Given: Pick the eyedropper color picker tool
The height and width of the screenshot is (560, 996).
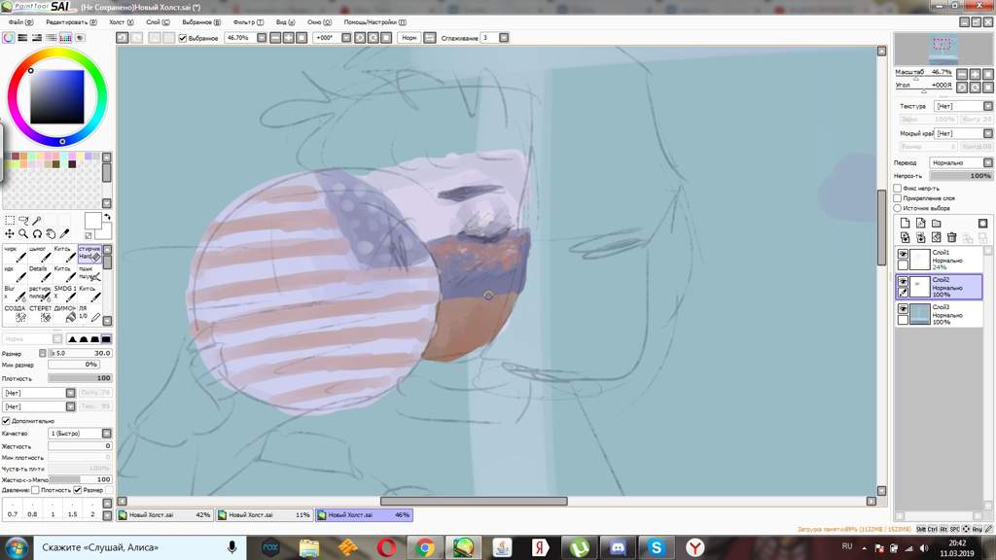Looking at the screenshot, I should pyautogui.click(x=65, y=234).
